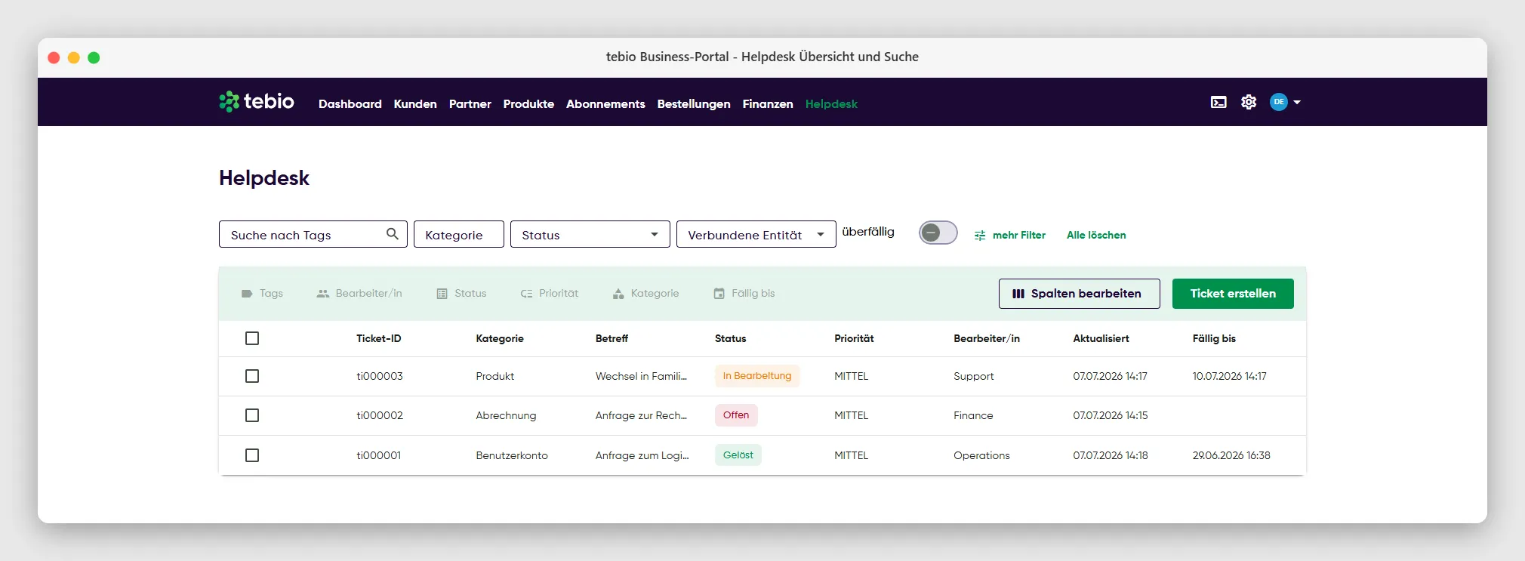Open ticket ti000003
Viewport: 1525px width, 561px height.
(x=380, y=376)
